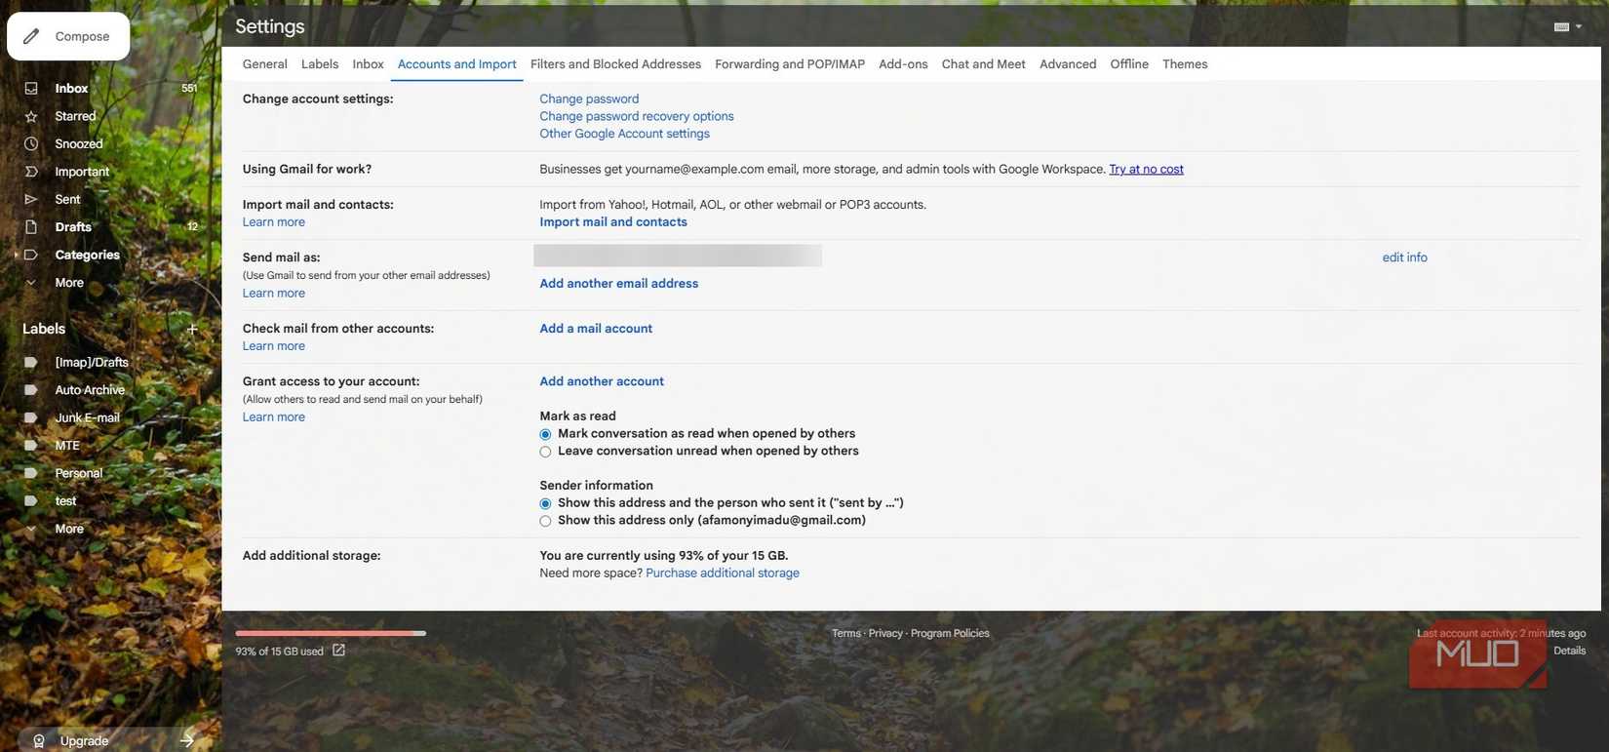Click the Sent arrow icon
Viewport: 1609px width, 752px height.
click(x=31, y=199)
